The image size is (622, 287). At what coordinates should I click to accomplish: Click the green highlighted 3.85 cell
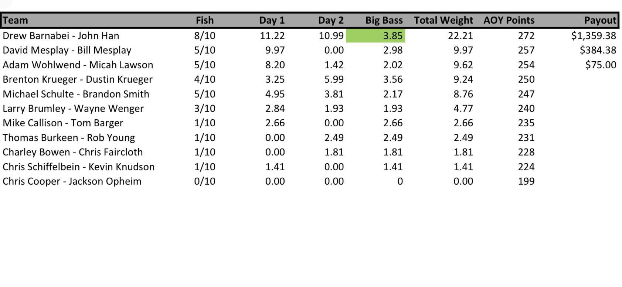click(x=375, y=36)
